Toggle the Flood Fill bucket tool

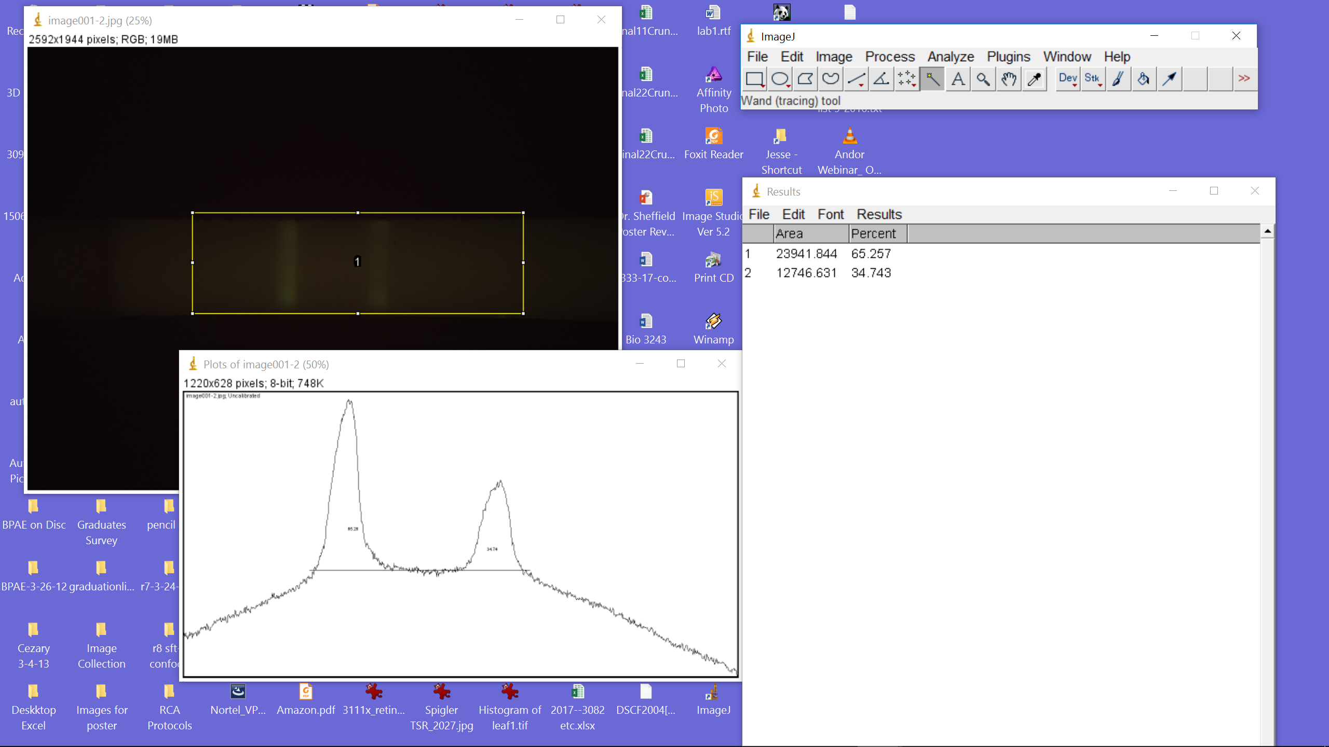tap(1144, 79)
